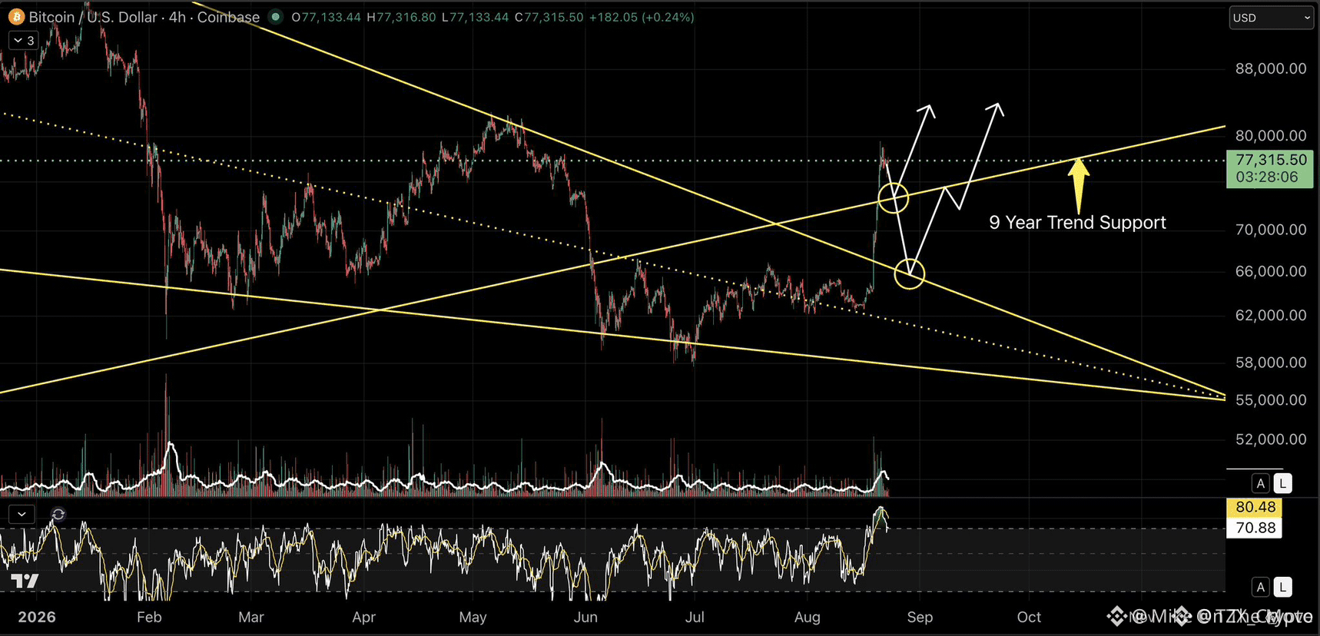The width and height of the screenshot is (1320, 636).
Task: Click the 55,000.00 price axis label
Action: click(1271, 399)
